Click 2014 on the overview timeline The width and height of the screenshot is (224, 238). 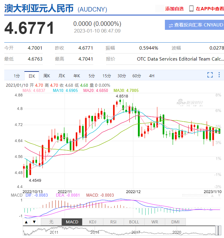[x=95, y=232]
